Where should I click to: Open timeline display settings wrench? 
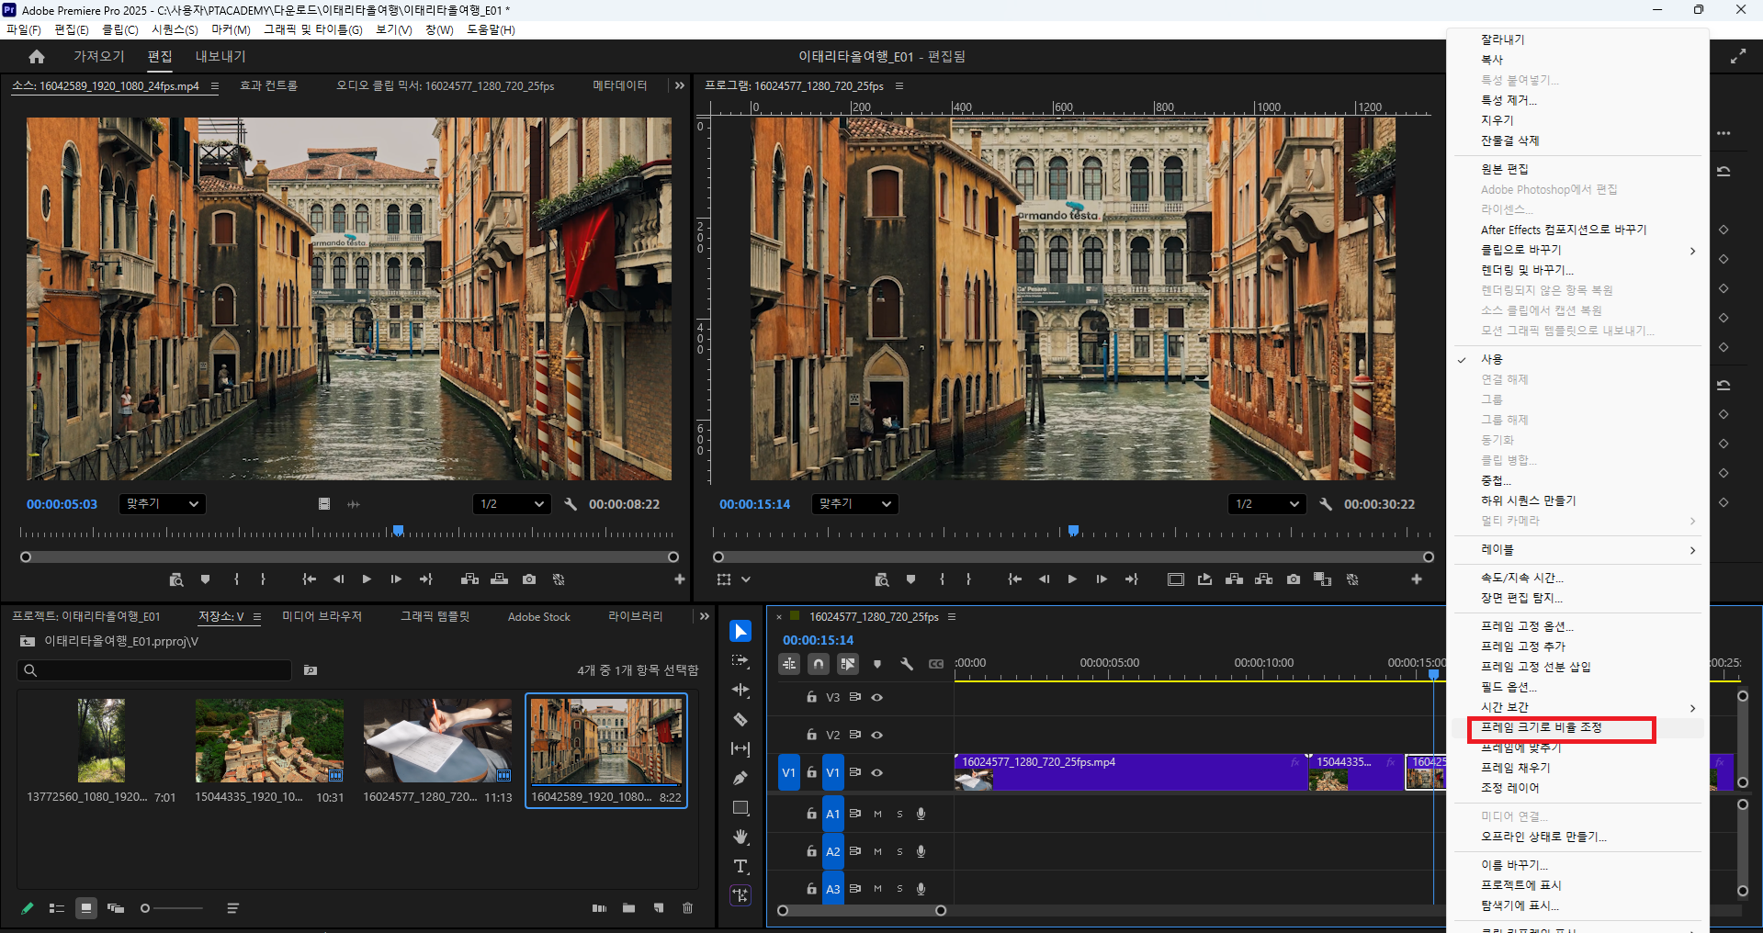pyautogui.click(x=907, y=664)
